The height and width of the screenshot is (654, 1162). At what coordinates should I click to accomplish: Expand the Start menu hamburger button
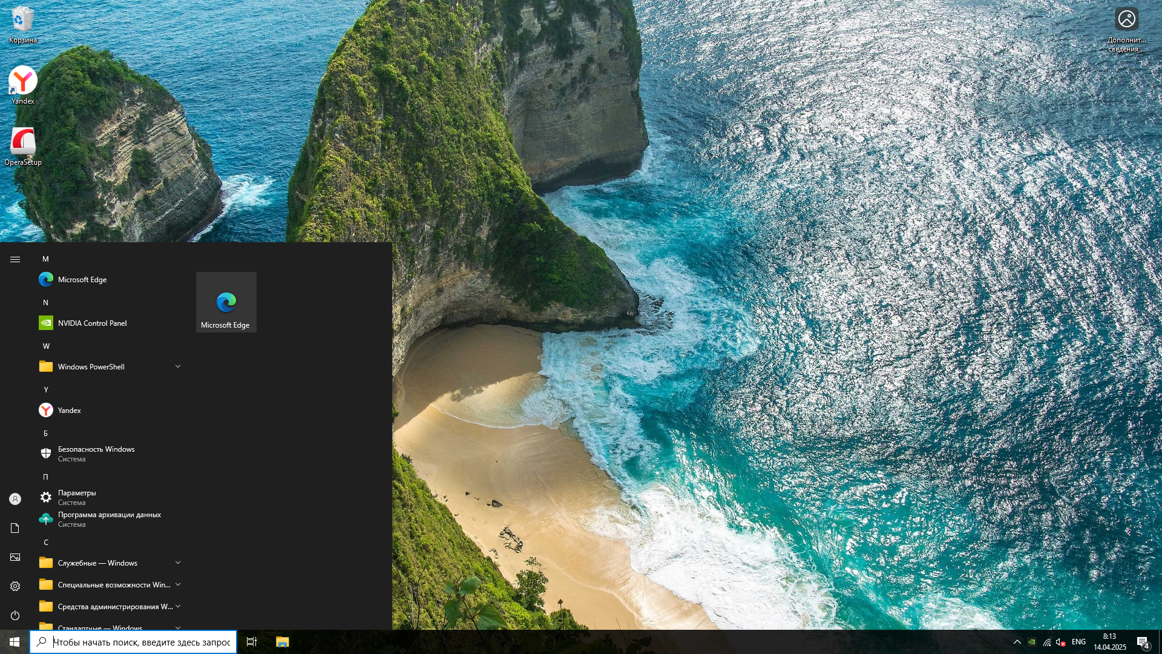click(15, 259)
